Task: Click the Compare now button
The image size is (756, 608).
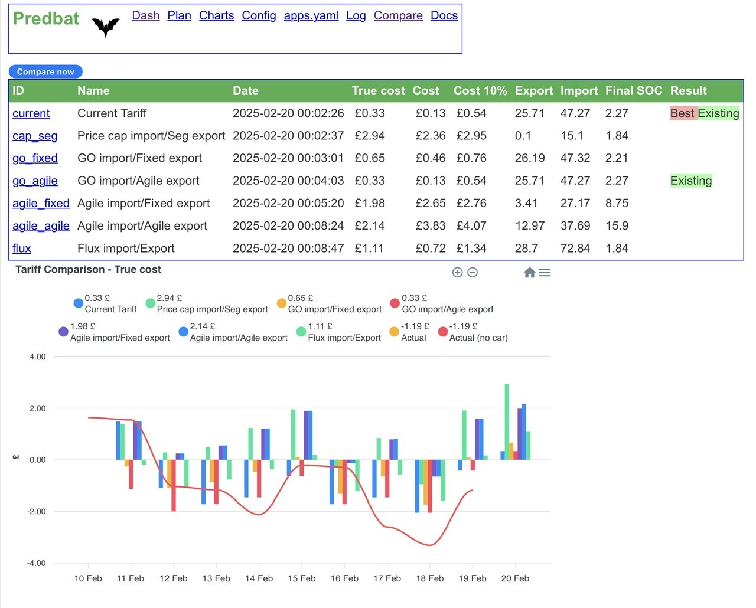Action: click(x=45, y=71)
